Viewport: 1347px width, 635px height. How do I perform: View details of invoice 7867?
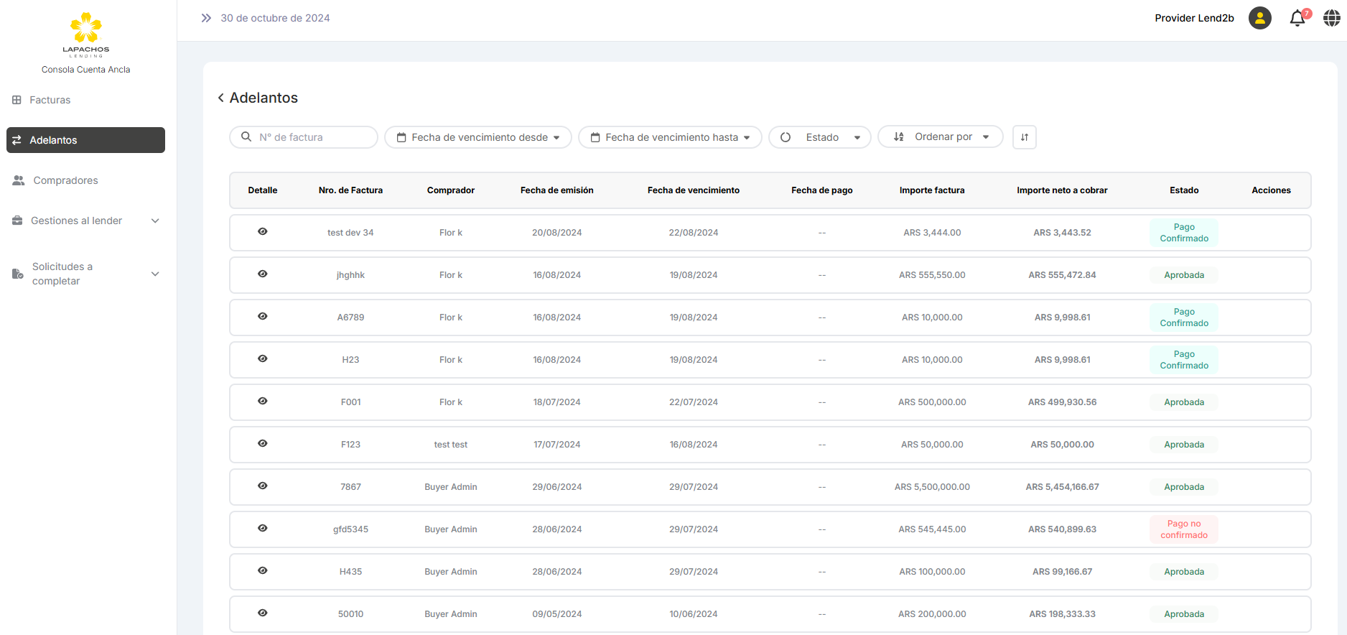click(263, 486)
